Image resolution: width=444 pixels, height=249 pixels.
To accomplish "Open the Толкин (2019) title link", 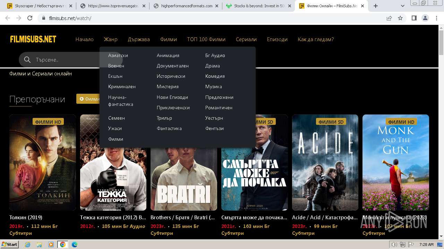I will 26,218.
